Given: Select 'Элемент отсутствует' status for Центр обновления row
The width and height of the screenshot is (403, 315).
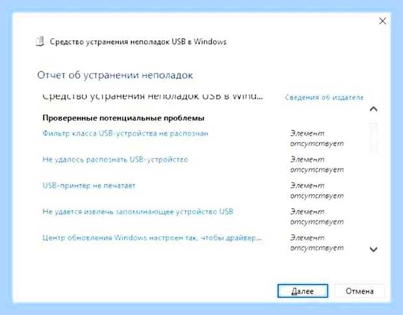Looking at the screenshot, I should coord(317,243).
